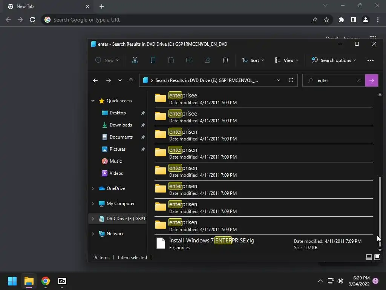Collapse the Quick access tree node

(93, 100)
